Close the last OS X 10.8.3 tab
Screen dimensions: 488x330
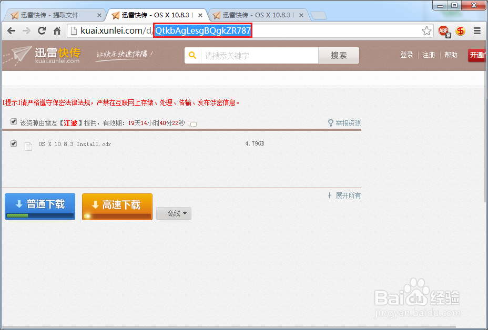tap(301, 15)
